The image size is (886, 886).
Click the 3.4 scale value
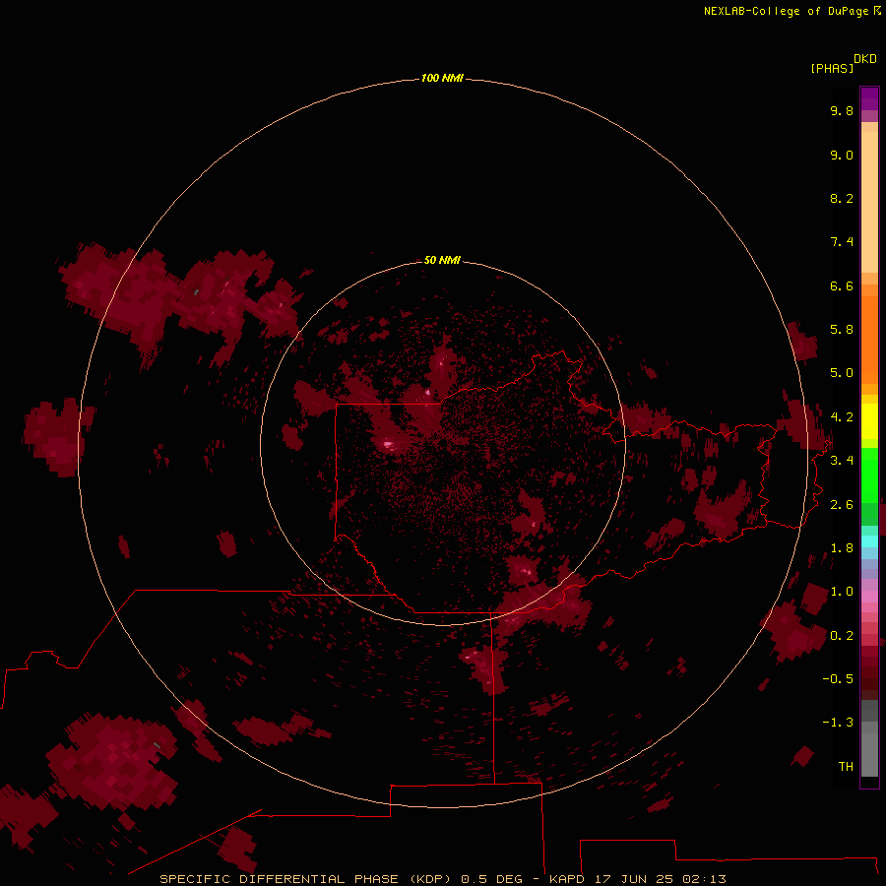[x=842, y=461]
